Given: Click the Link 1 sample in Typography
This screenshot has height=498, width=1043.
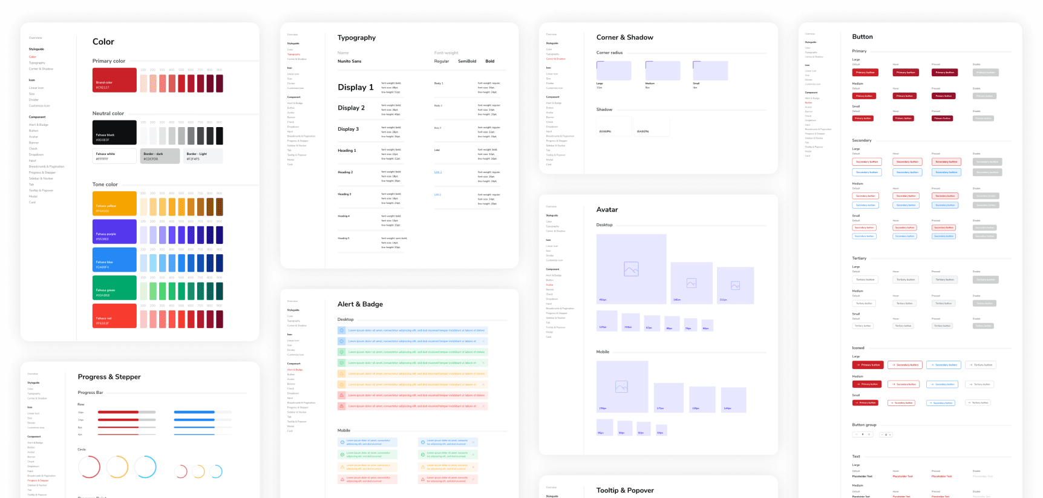Looking at the screenshot, I should point(438,172).
